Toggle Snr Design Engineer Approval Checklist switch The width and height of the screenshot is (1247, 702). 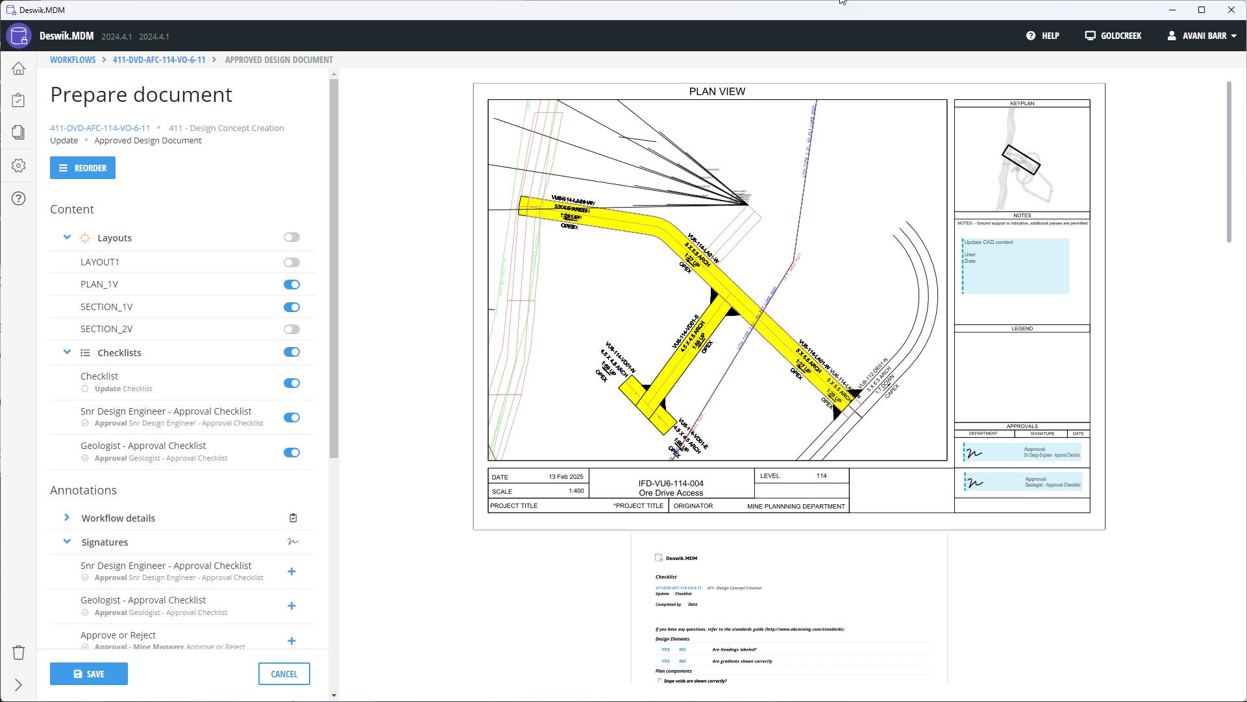point(291,418)
